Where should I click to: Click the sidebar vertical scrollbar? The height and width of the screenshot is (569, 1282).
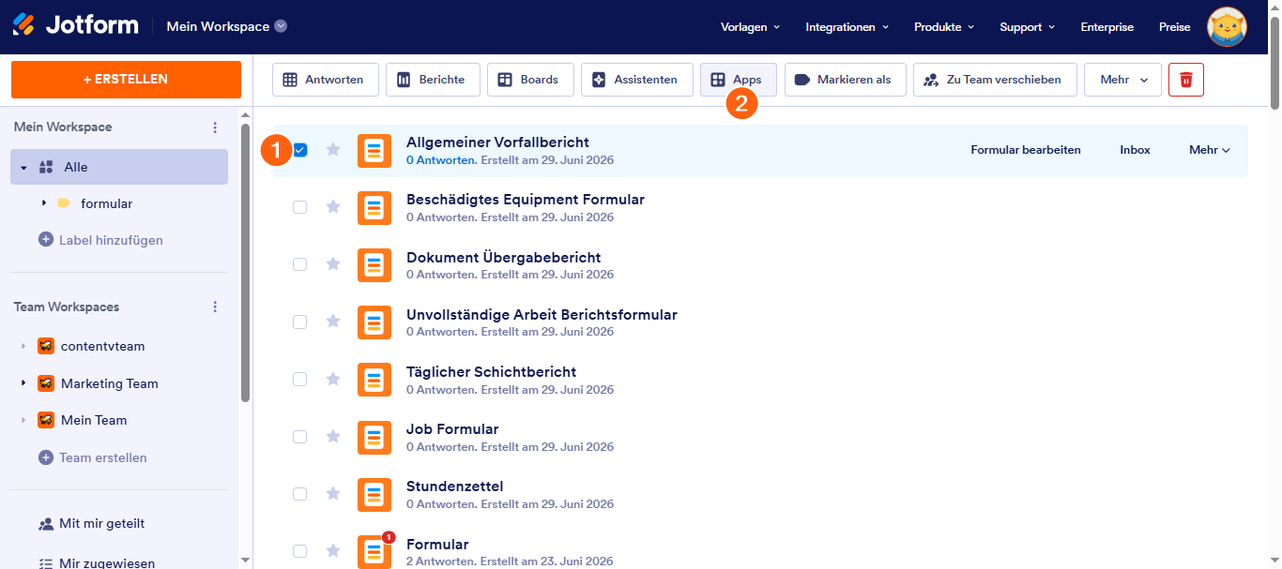(245, 262)
